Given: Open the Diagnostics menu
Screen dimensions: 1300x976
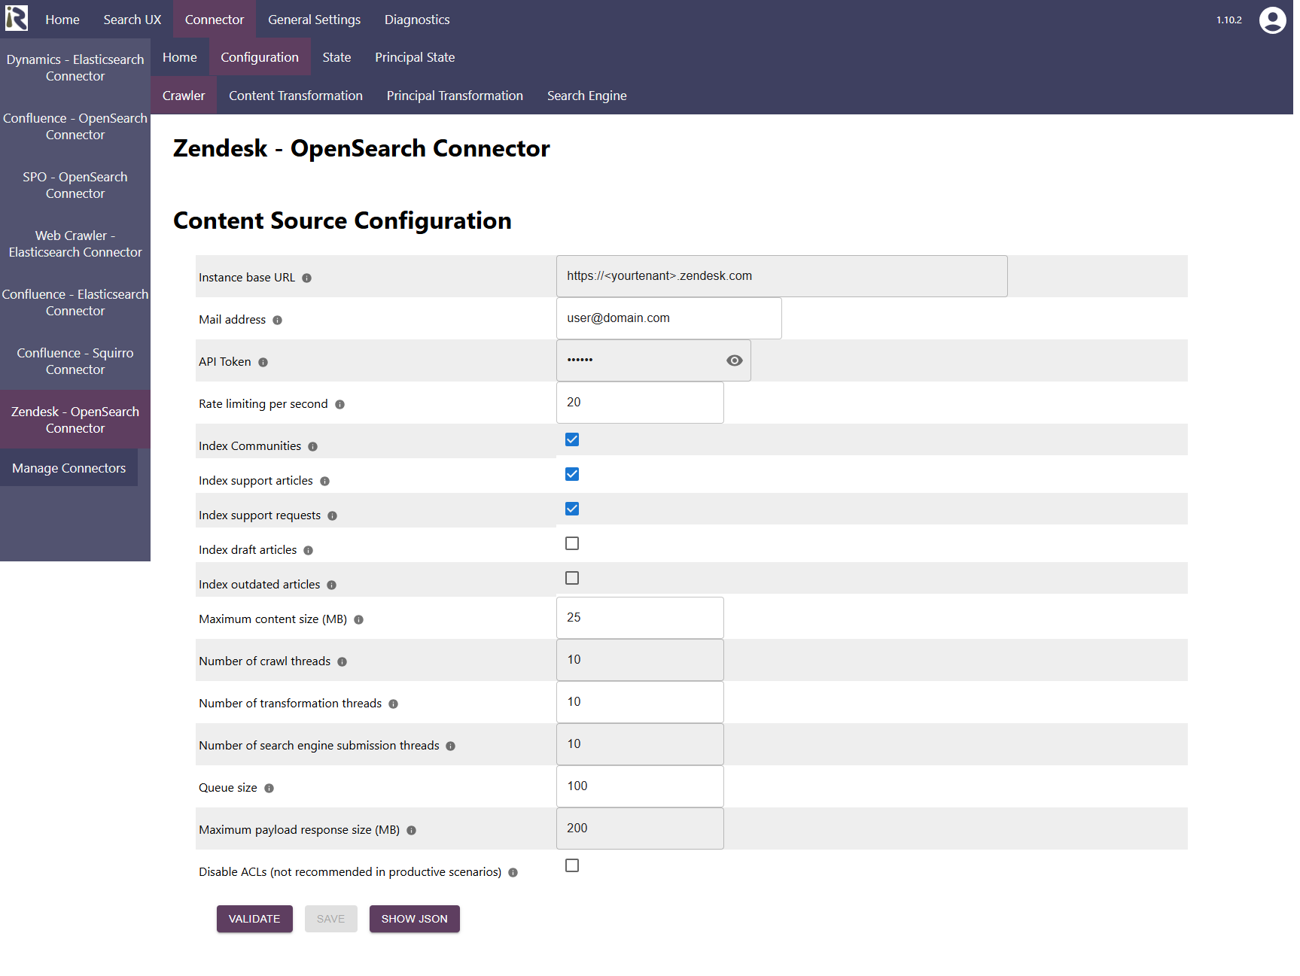Looking at the screenshot, I should coord(416,20).
